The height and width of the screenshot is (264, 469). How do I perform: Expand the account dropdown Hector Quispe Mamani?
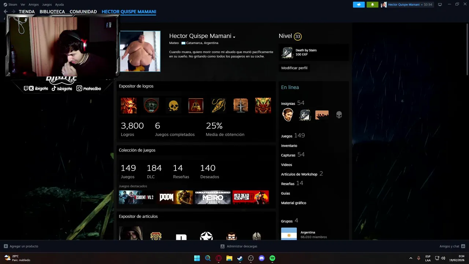point(407,4)
